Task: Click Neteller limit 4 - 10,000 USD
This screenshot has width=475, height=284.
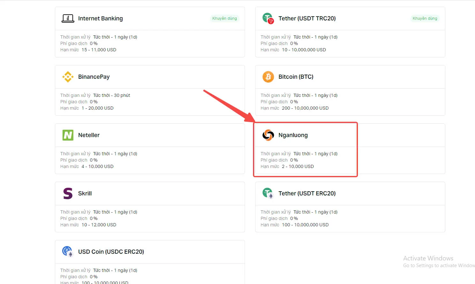Action: point(98,166)
